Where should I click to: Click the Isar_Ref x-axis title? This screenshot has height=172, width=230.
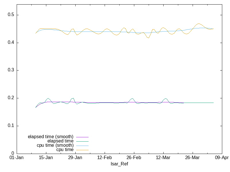[x=119, y=164]
